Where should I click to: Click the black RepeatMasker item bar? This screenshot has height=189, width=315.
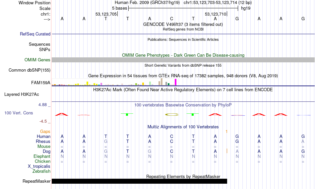[x=139, y=181]
